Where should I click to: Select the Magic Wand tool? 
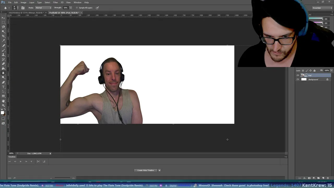pyautogui.click(x=3, y=31)
